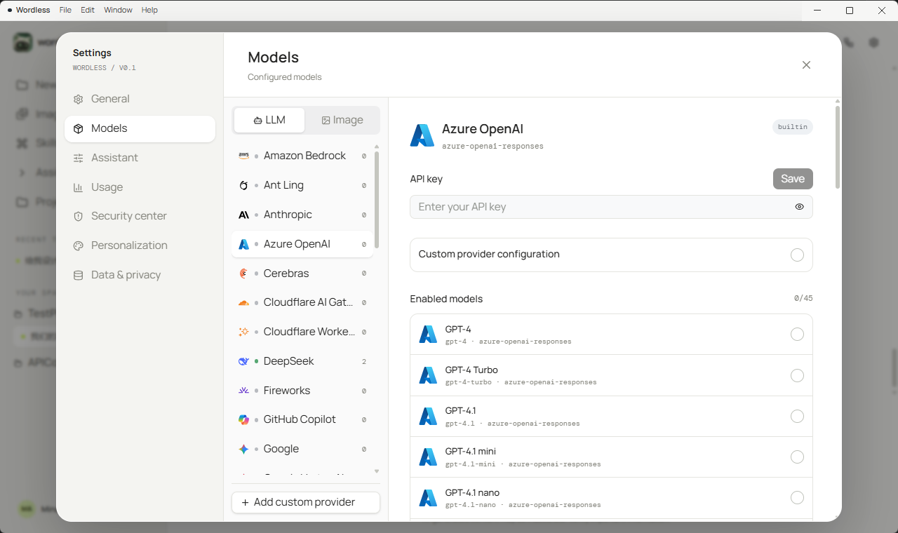
Task: Click the Security center shield icon
Action: click(x=79, y=217)
